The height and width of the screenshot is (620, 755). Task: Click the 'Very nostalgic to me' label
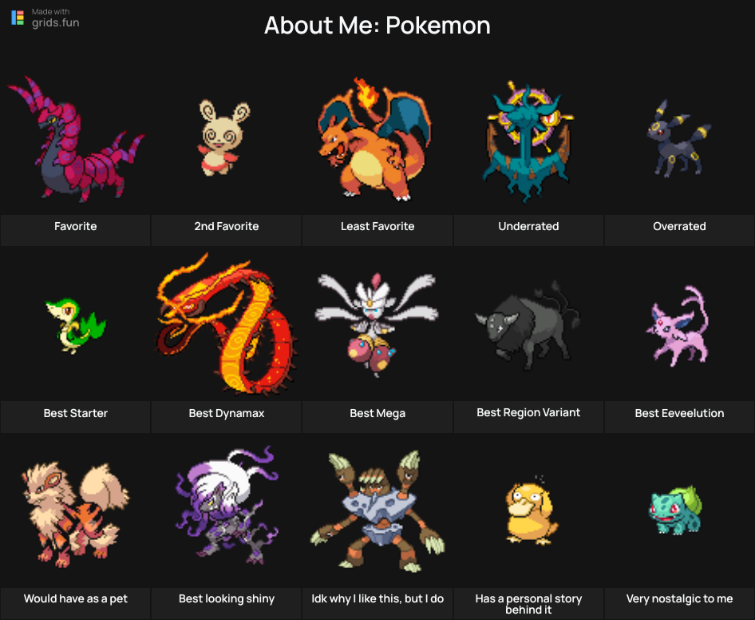click(679, 598)
